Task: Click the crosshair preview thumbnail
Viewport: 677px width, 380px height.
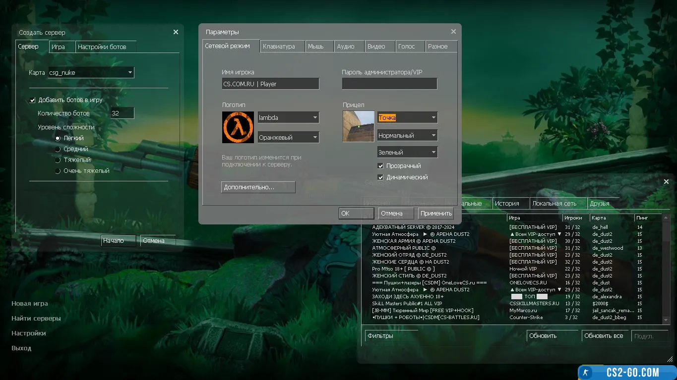Action: point(358,126)
